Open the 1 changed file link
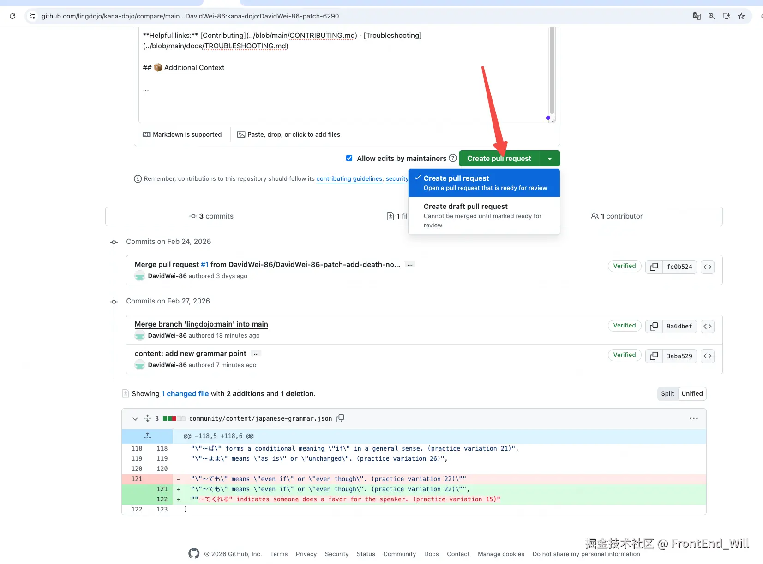 pos(185,394)
